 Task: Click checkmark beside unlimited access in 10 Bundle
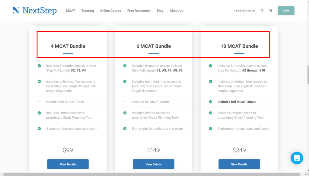(210, 82)
